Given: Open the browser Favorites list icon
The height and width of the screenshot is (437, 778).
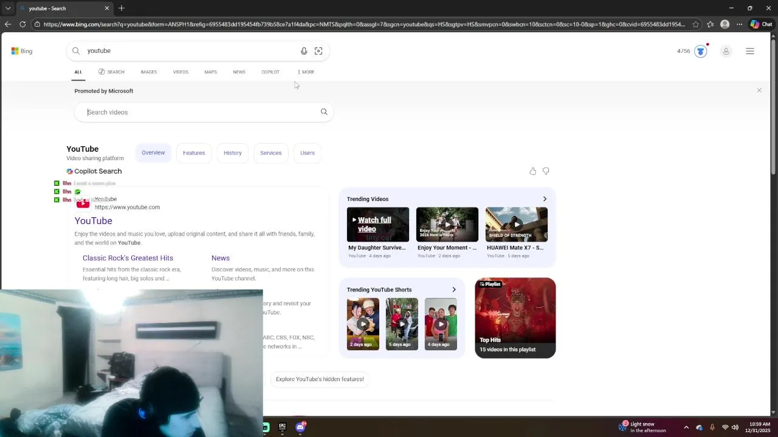Looking at the screenshot, I should click(x=710, y=24).
